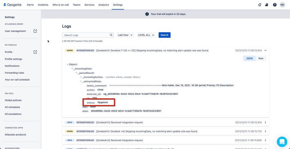
Task: Expand the _incomingAction node
Action: coord(81,77)
